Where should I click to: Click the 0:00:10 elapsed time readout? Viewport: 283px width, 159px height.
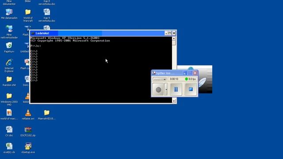coord(174,79)
